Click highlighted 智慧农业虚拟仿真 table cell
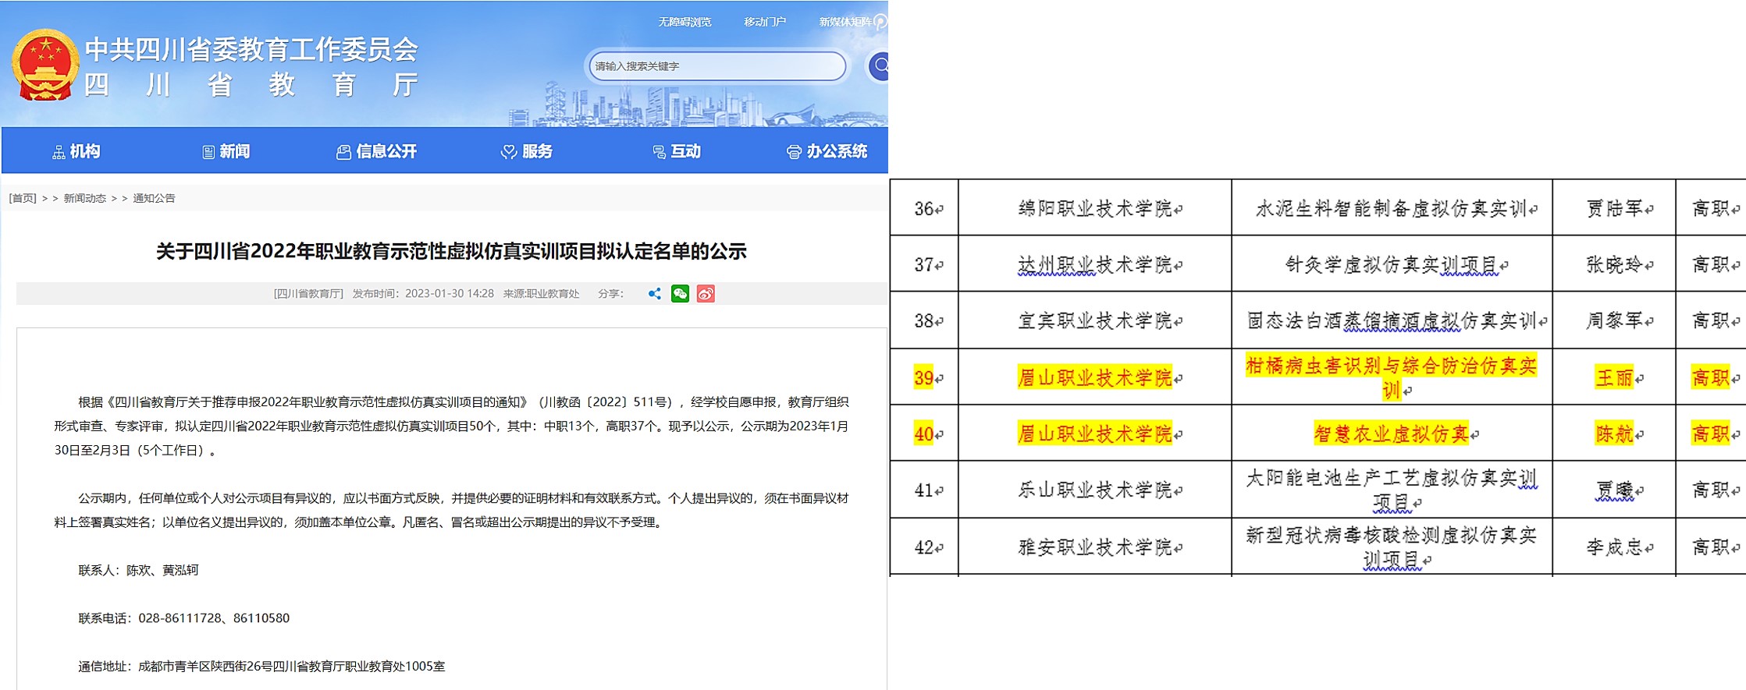The image size is (1746, 690). tap(1391, 433)
